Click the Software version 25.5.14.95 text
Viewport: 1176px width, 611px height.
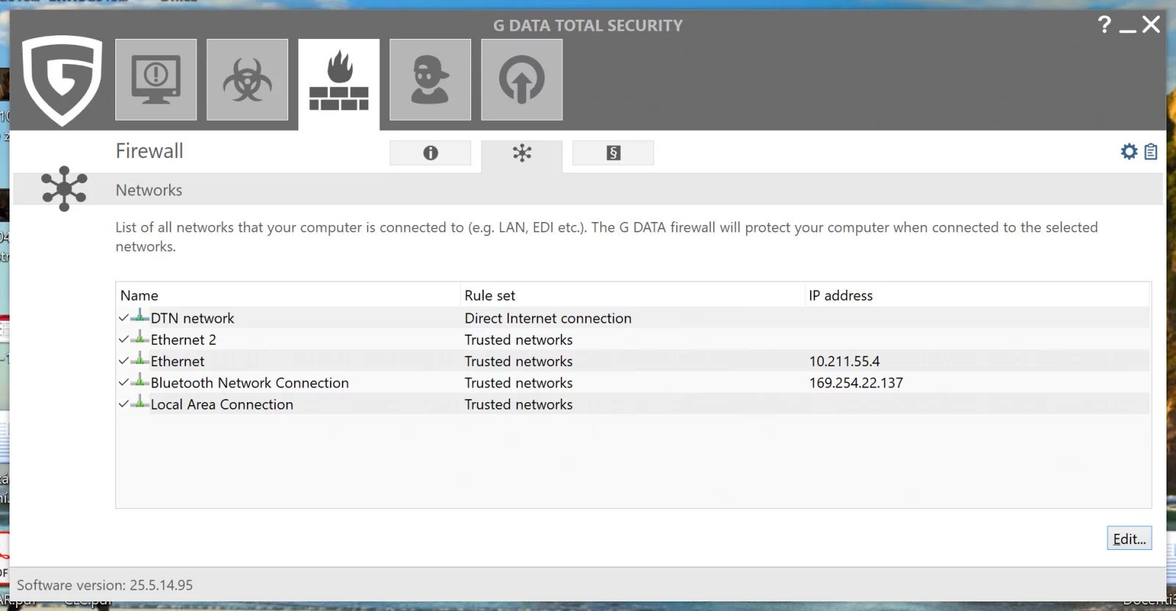[x=105, y=585]
